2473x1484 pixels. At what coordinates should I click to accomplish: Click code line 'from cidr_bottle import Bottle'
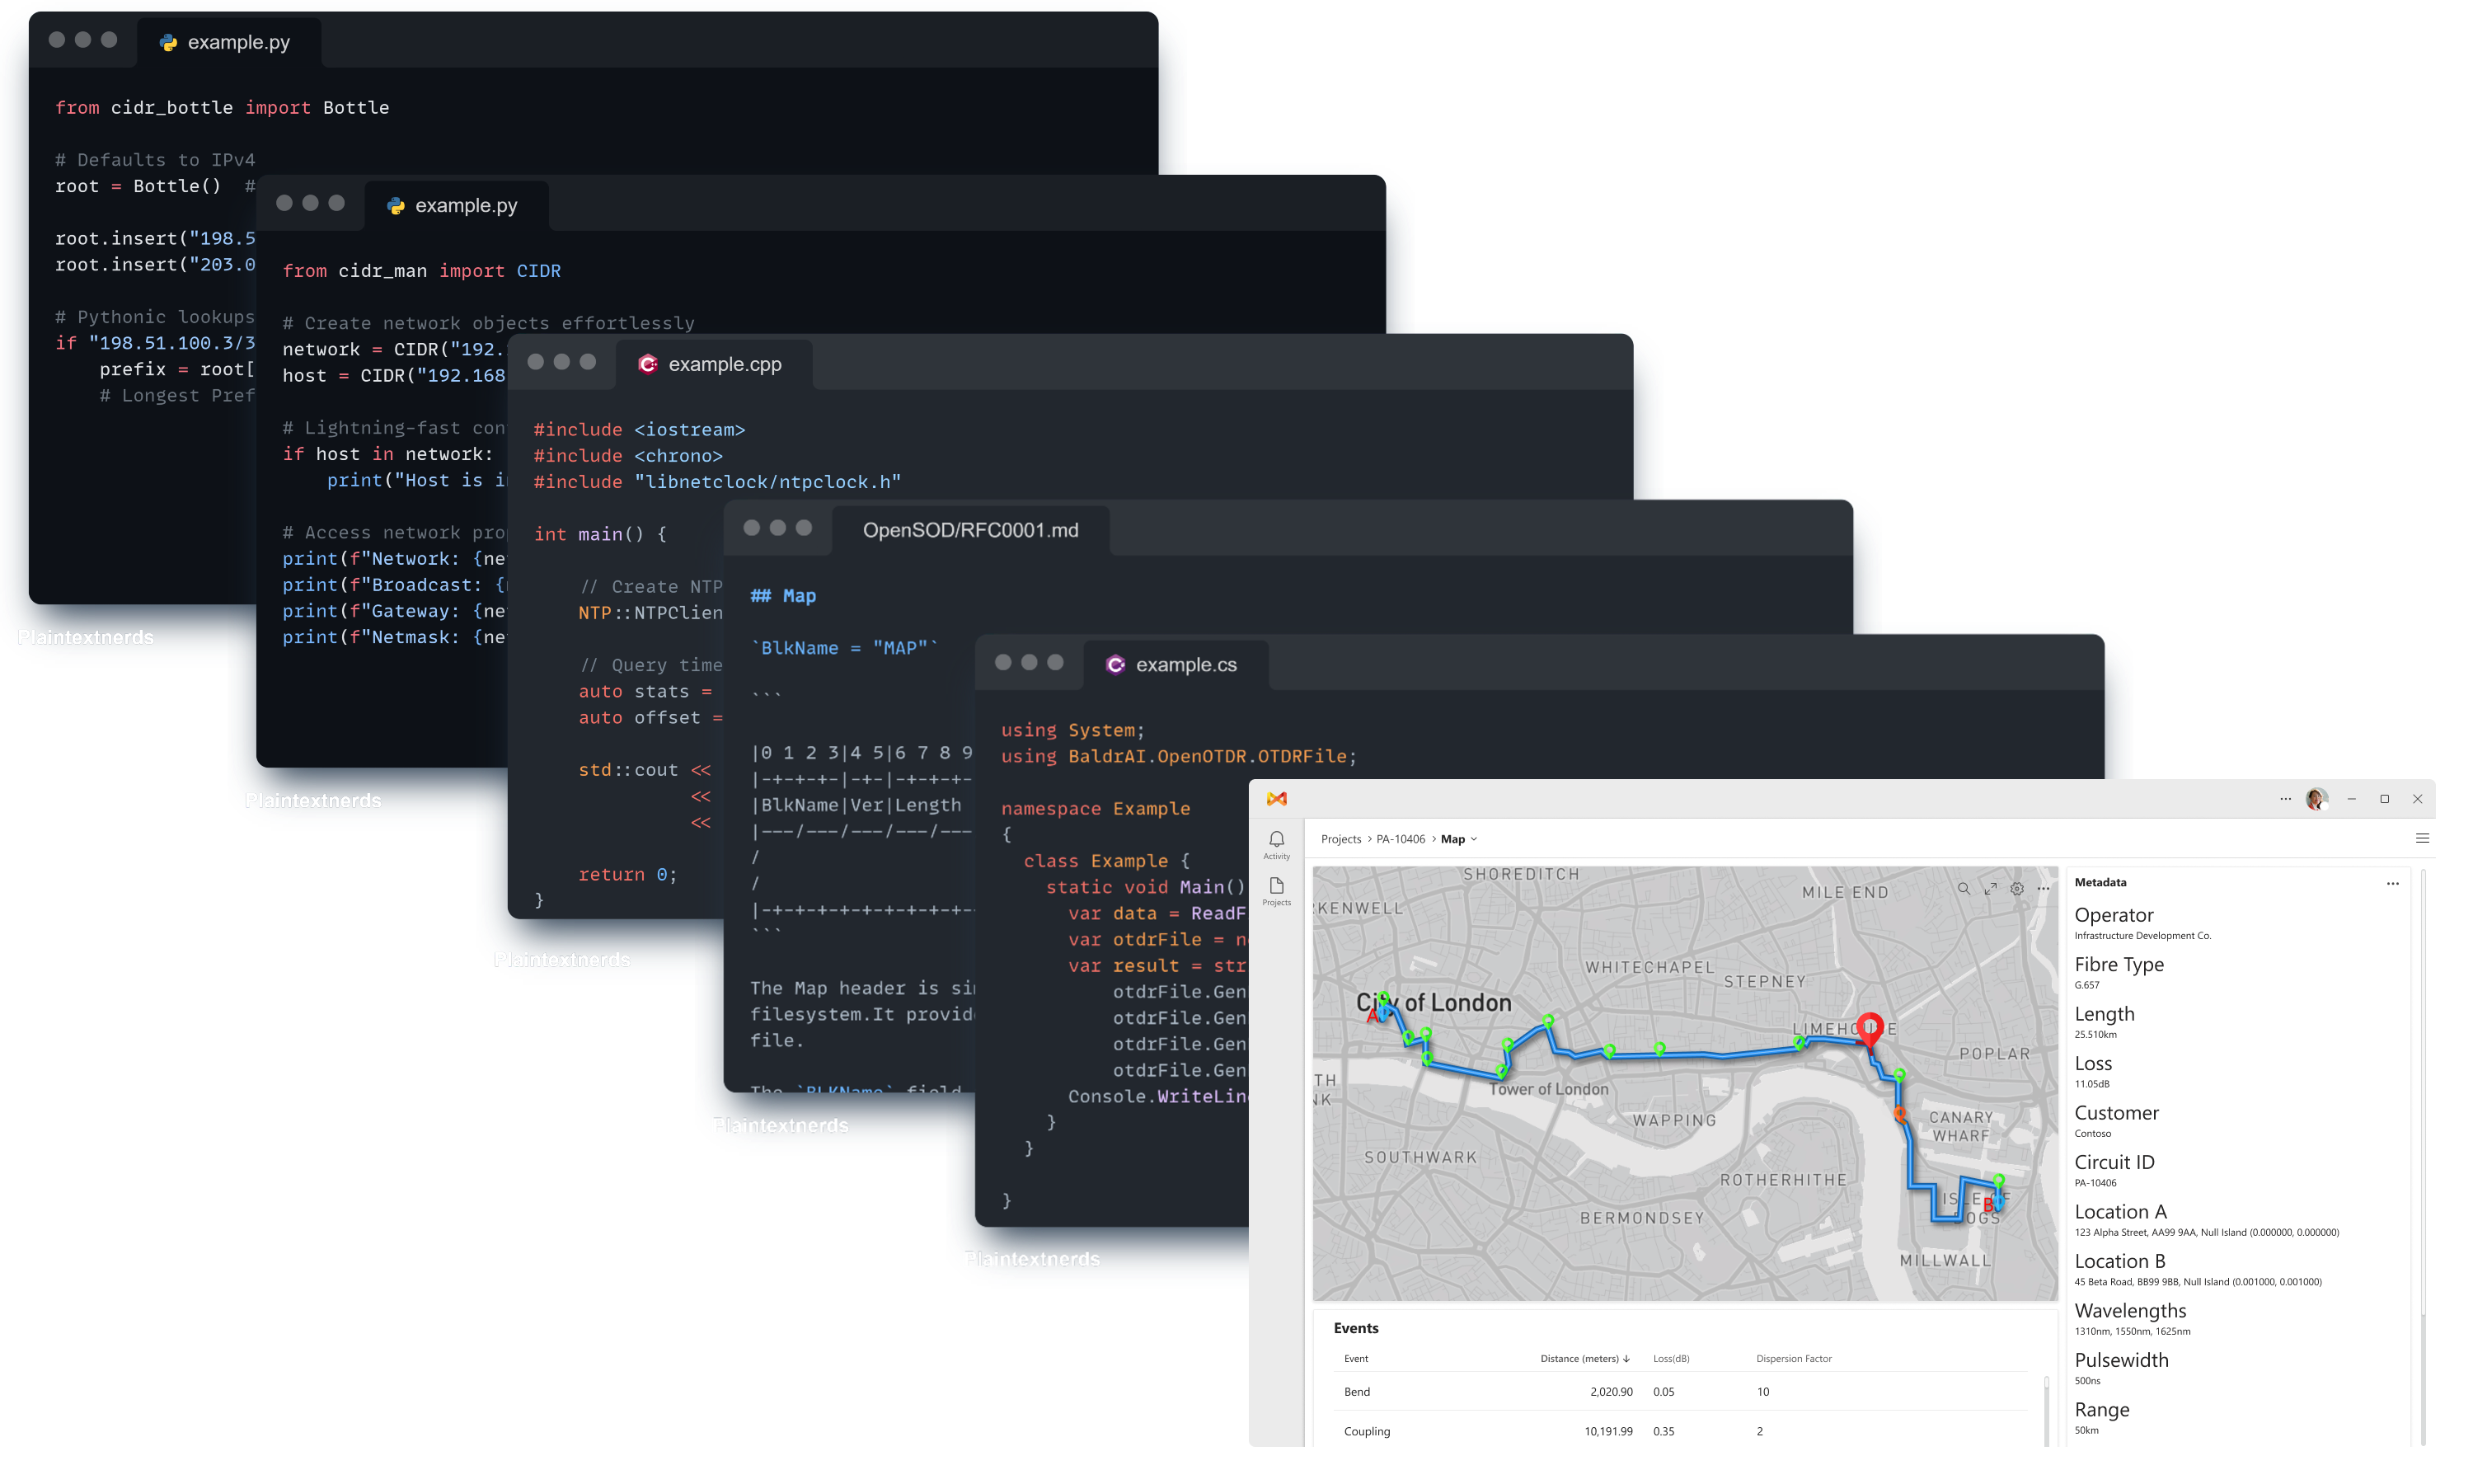tap(222, 107)
